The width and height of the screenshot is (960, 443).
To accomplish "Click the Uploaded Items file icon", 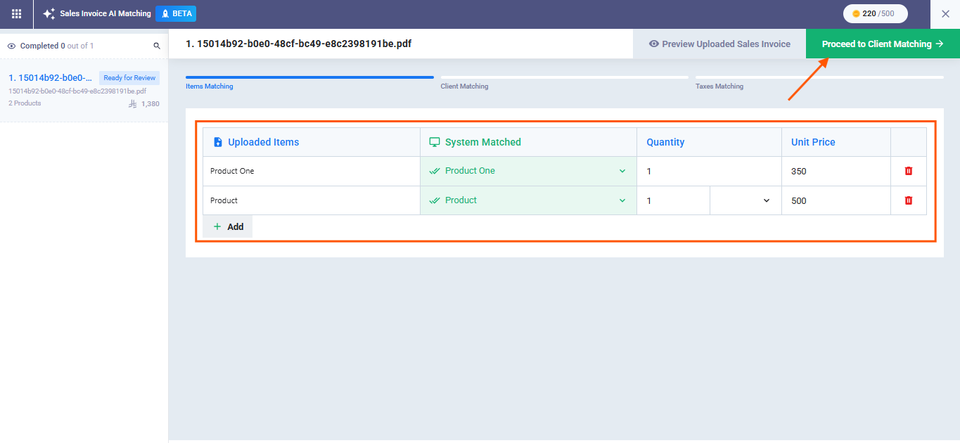I will 217,142.
